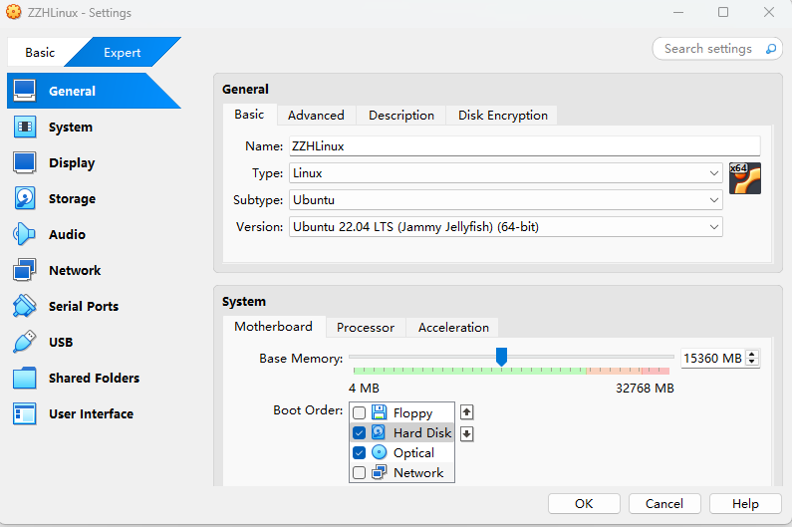
Task: Click the Optical disc icon in boot order
Action: pos(379,452)
